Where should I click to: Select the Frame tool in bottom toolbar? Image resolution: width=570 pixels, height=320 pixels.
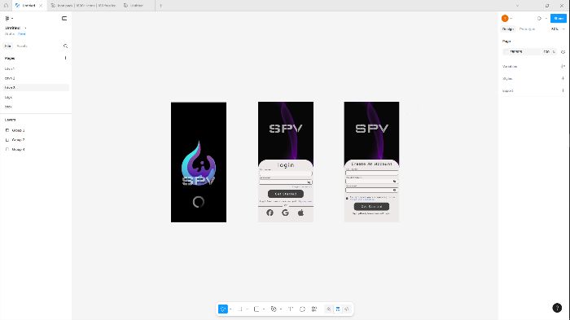pos(240,309)
